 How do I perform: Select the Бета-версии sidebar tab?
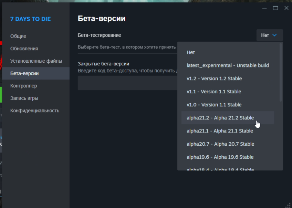tap(36, 73)
